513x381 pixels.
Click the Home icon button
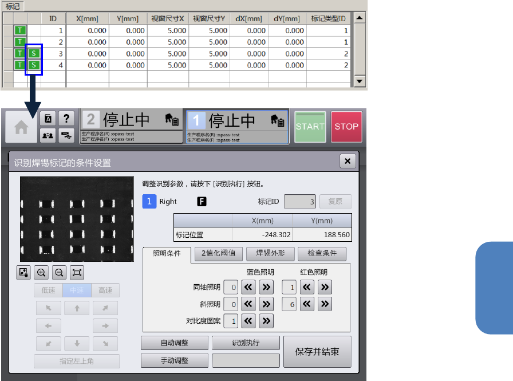[x=21, y=127]
